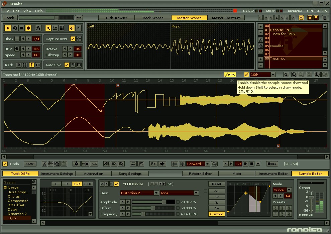Open the Edit menu
This screenshot has width=331, height=234.
click(16, 11)
